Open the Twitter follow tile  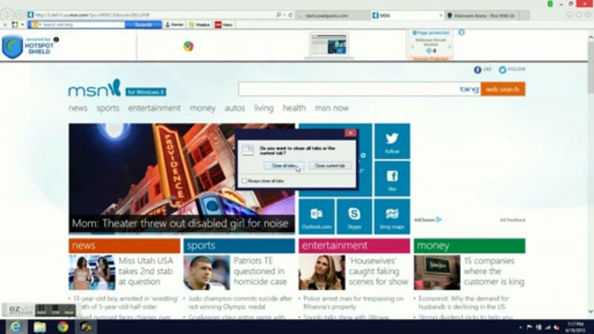pos(392,141)
